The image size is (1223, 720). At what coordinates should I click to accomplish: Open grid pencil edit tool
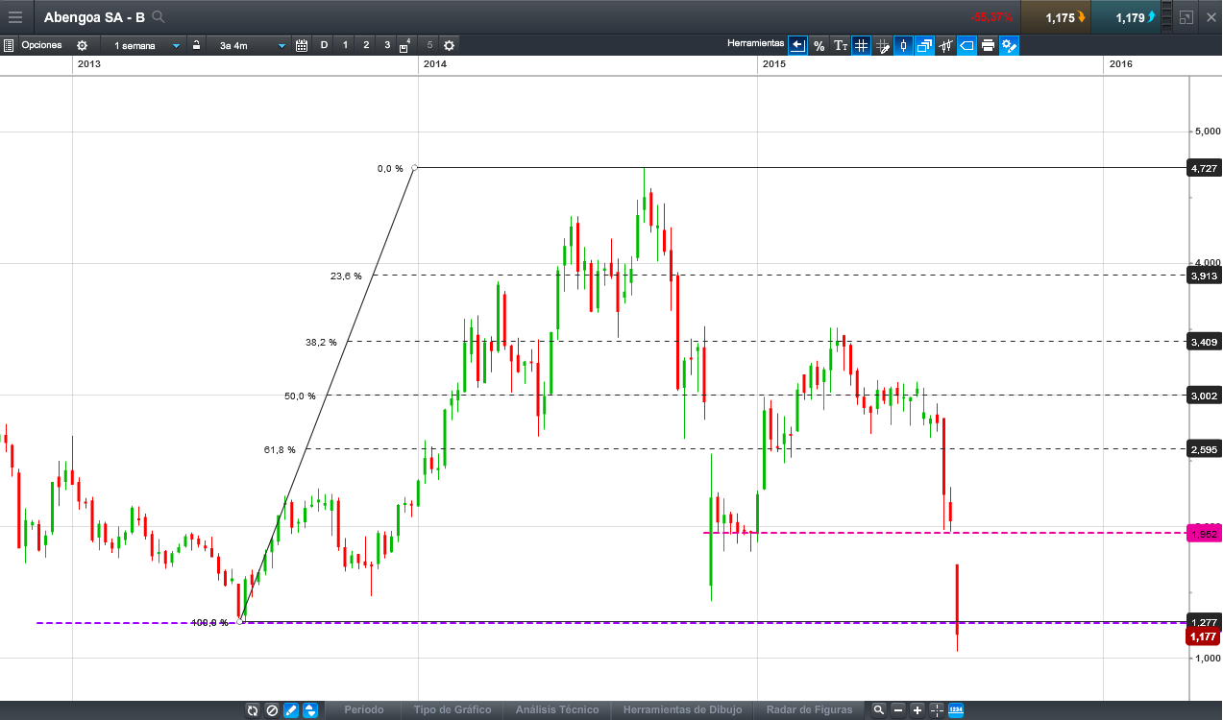882,45
